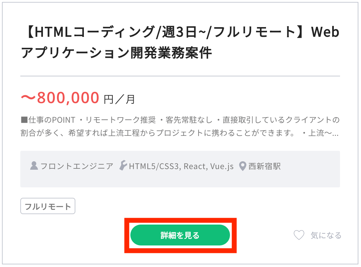This screenshot has width=361, height=267.
Task: Click the 円／月 unit text
Action: tap(119, 99)
